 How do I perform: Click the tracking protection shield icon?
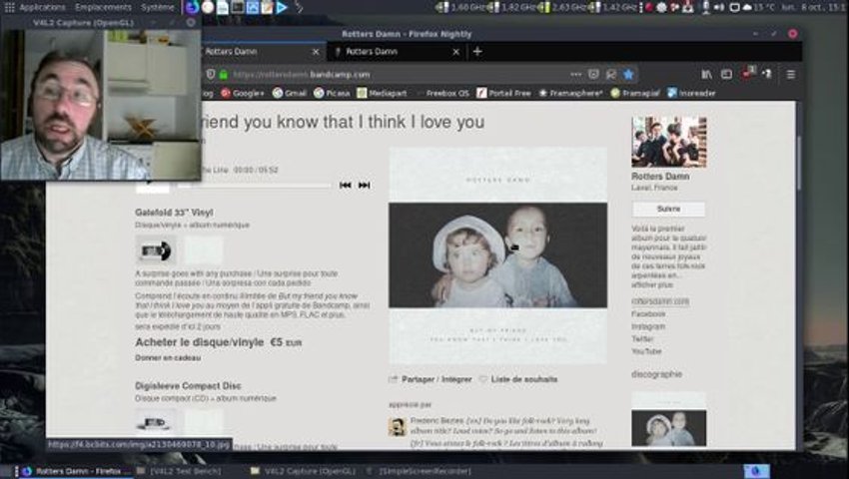(211, 74)
